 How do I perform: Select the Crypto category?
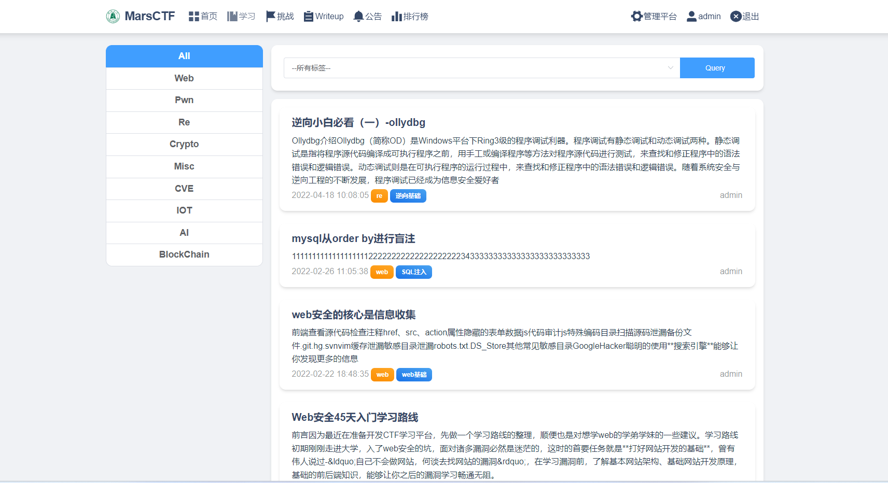[x=184, y=144]
